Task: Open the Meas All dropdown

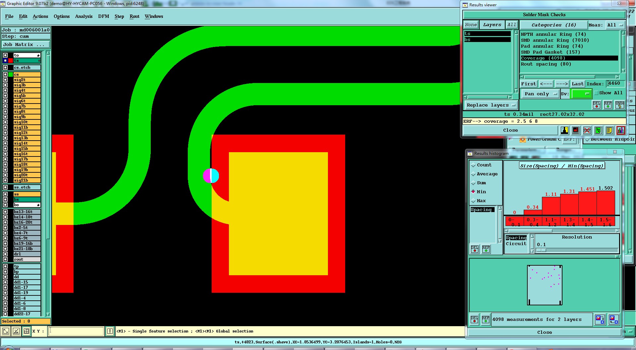Action: click(x=615, y=25)
